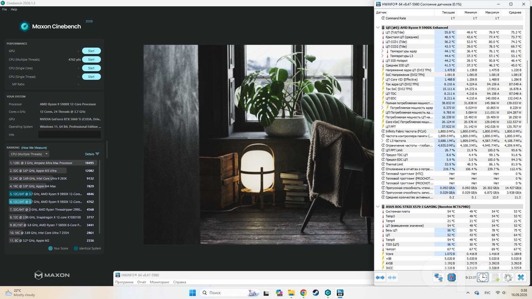Click the Maxon Cinebench logo icon
532x299 pixels.
(24, 26)
